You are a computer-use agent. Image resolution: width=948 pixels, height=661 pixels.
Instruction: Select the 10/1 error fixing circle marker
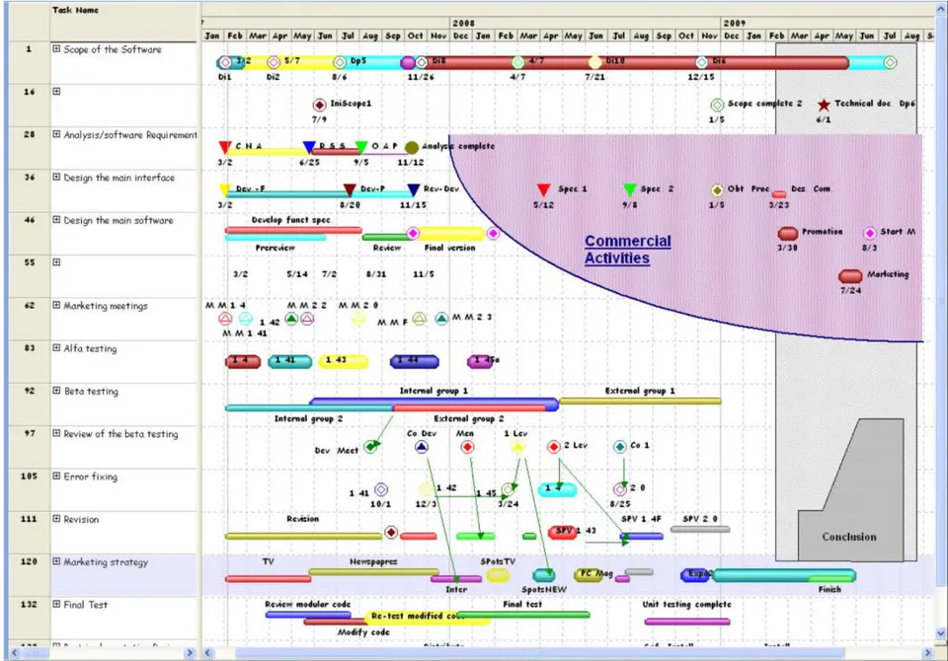pyautogui.click(x=381, y=489)
